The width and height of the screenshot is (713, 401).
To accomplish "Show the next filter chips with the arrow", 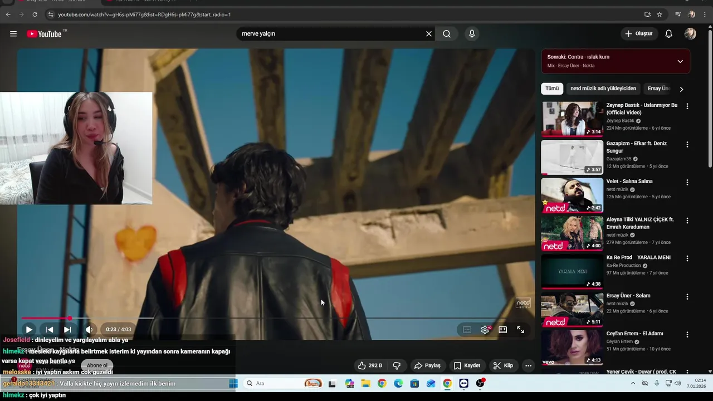I will 681,89.
